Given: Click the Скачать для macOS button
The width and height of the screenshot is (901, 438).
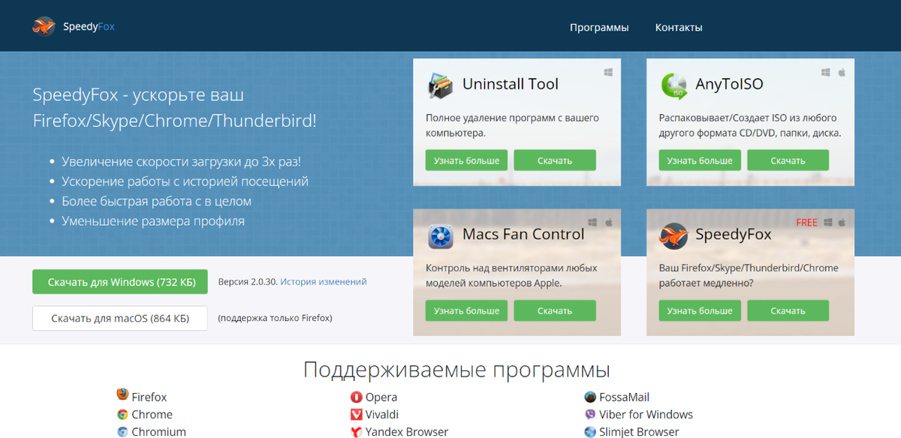Looking at the screenshot, I should (x=119, y=318).
